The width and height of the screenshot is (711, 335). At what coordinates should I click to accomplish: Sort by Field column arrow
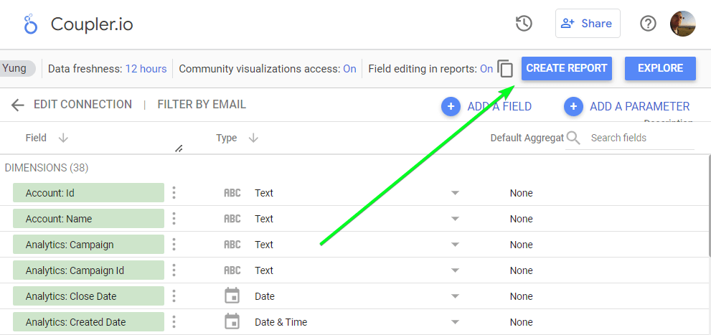[x=63, y=138]
